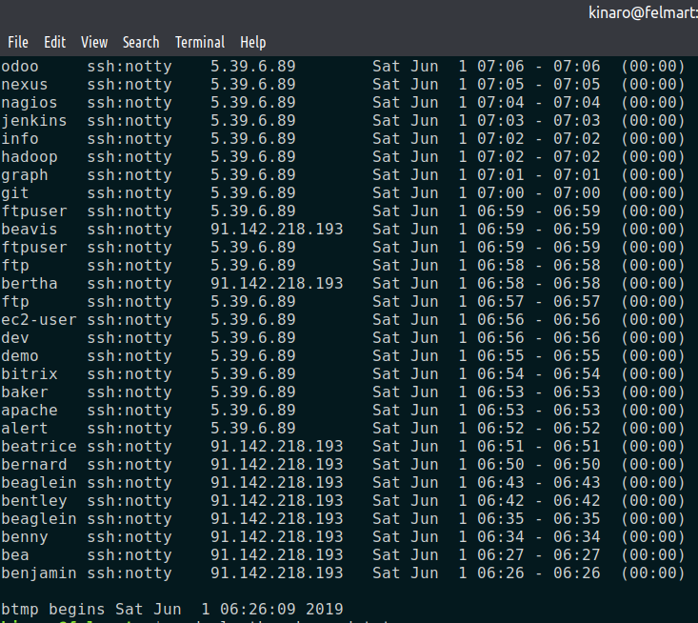Open the Search menu

pyautogui.click(x=141, y=42)
